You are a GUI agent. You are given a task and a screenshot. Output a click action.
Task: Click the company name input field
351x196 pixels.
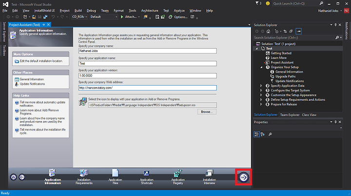pyautogui.click(x=148, y=51)
